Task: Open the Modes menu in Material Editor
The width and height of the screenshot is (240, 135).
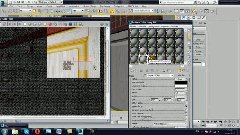Action: click(x=133, y=26)
